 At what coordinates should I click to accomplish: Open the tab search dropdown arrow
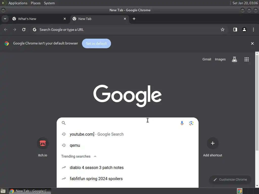click(5, 19)
